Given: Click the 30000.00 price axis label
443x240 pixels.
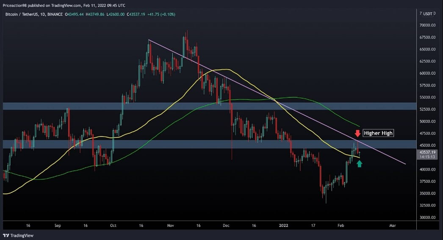Looking at the screenshot, I should [x=427, y=218].
